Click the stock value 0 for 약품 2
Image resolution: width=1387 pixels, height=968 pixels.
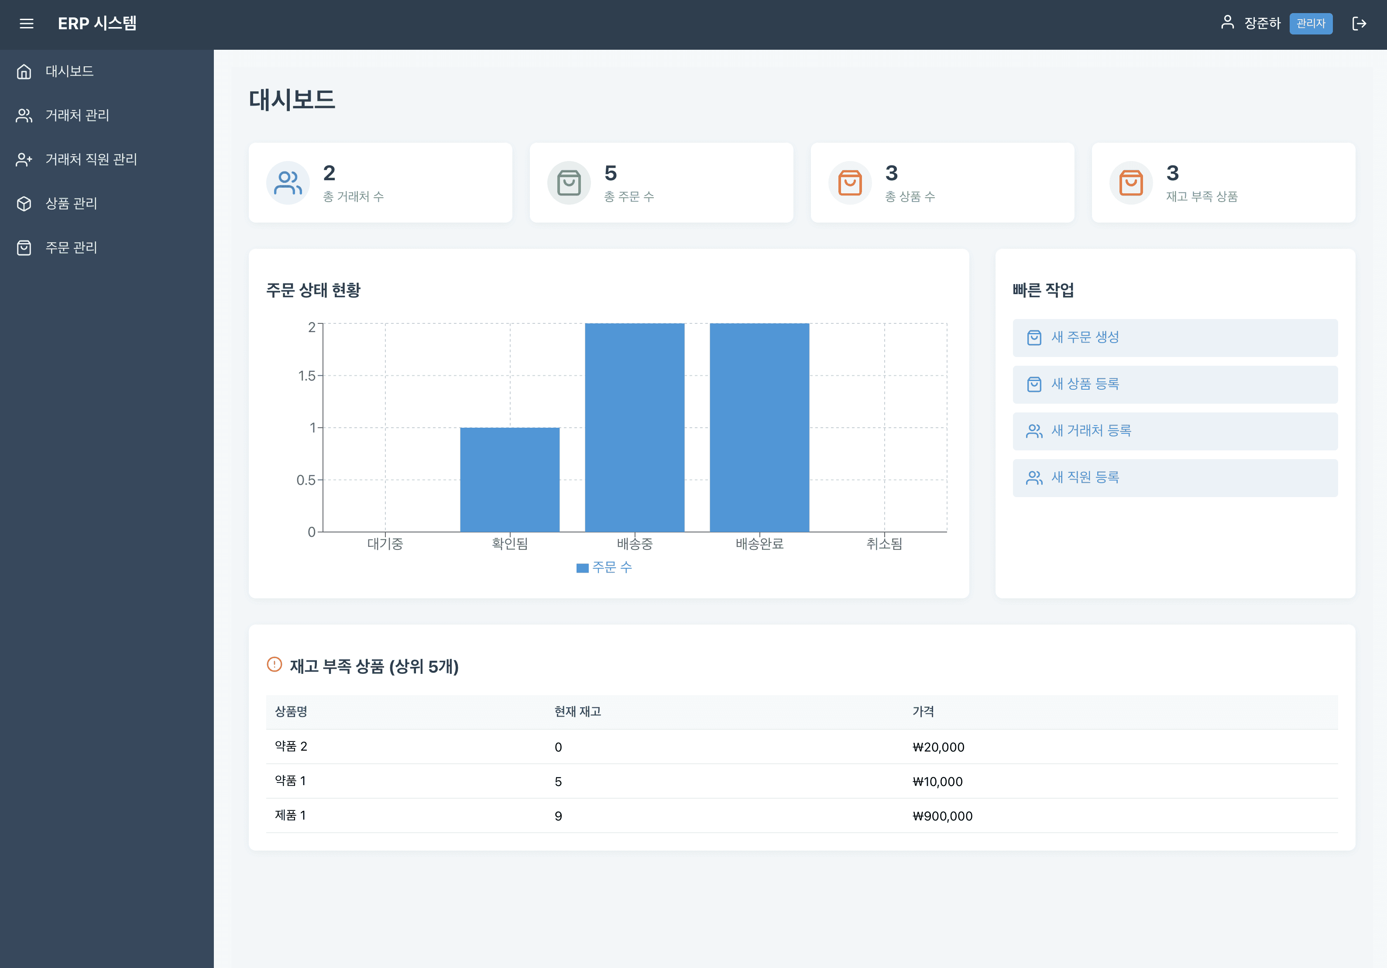(x=558, y=747)
